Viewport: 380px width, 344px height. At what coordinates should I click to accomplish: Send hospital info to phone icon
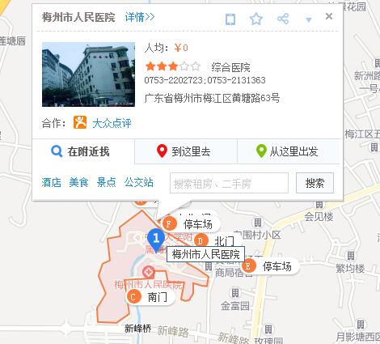(x=230, y=19)
